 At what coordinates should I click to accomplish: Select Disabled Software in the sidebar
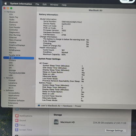click(16, 100)
